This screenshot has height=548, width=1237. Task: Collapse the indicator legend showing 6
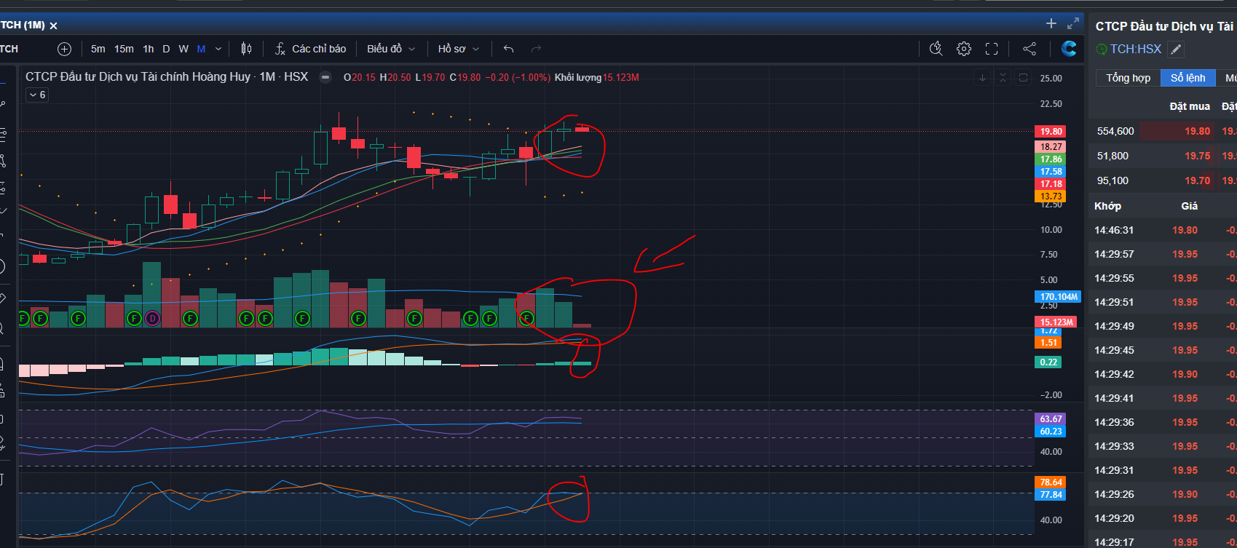pyautogui.click(x=37, y=95)
